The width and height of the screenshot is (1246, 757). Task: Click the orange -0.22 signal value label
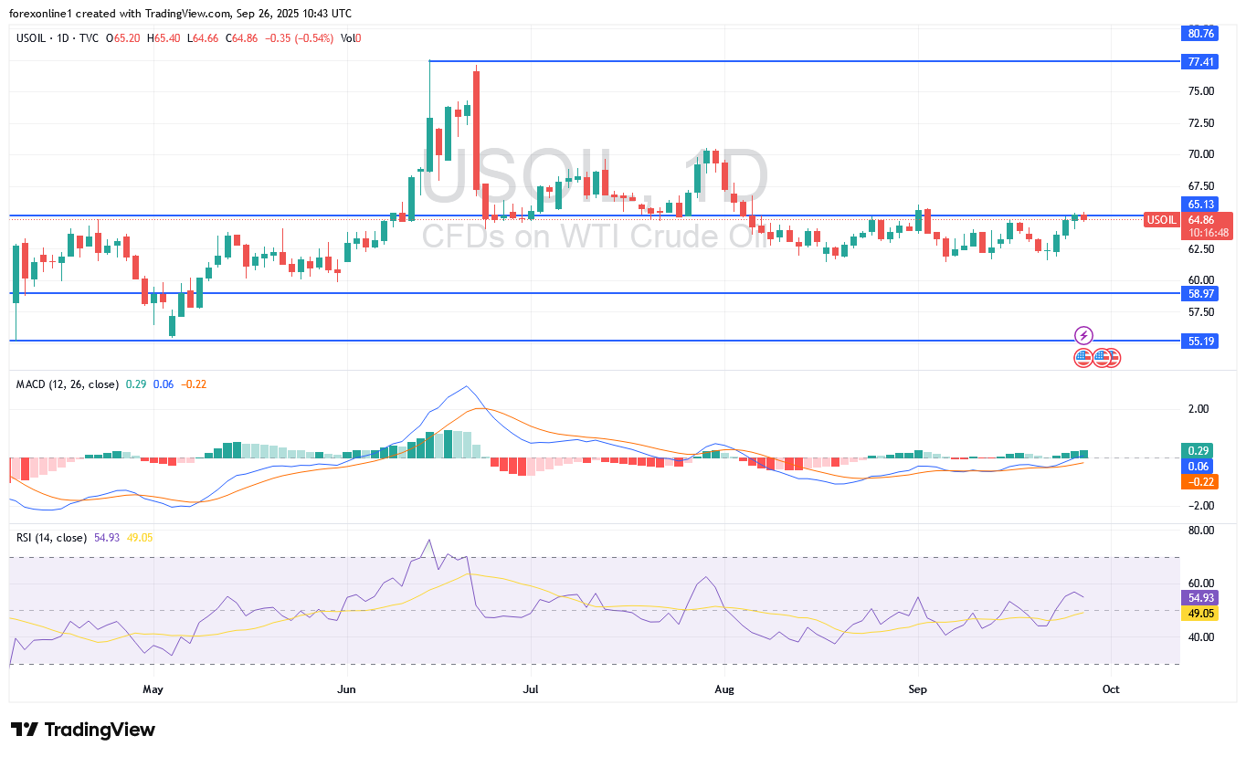[1198, 482]
